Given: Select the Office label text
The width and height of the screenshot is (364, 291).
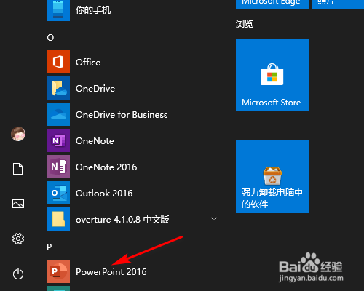Looking at the screenshot, I should click(88, 63).
